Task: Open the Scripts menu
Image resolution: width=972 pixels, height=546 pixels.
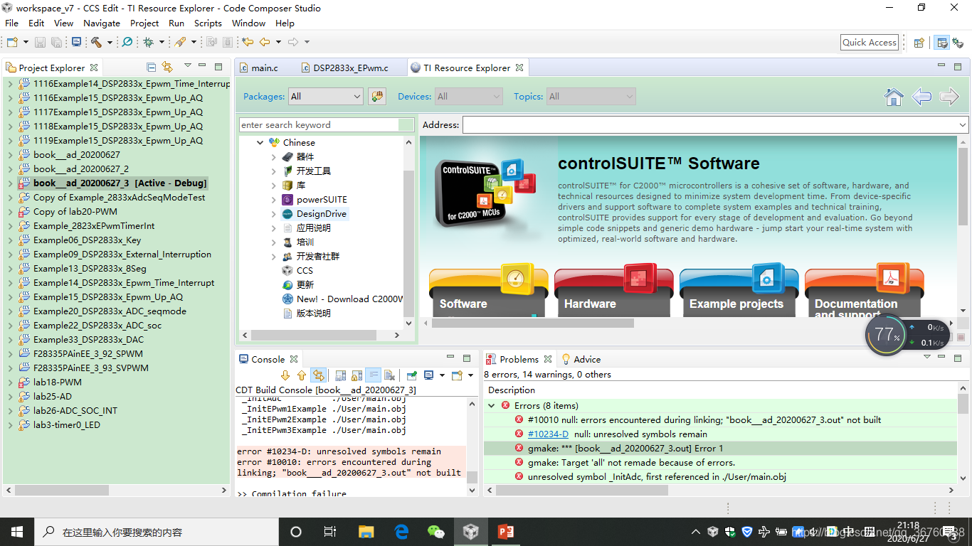Action: pos(208,23)
